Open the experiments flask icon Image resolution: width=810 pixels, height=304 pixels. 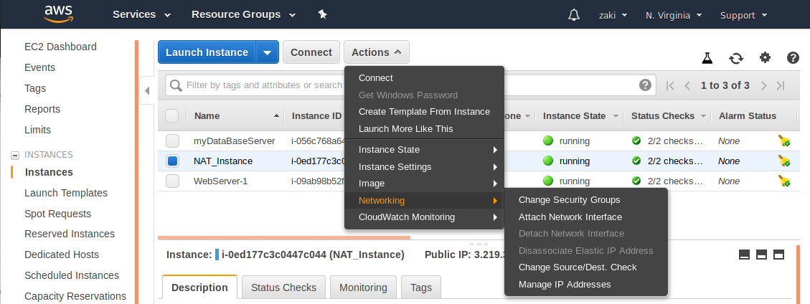point(707,58)
